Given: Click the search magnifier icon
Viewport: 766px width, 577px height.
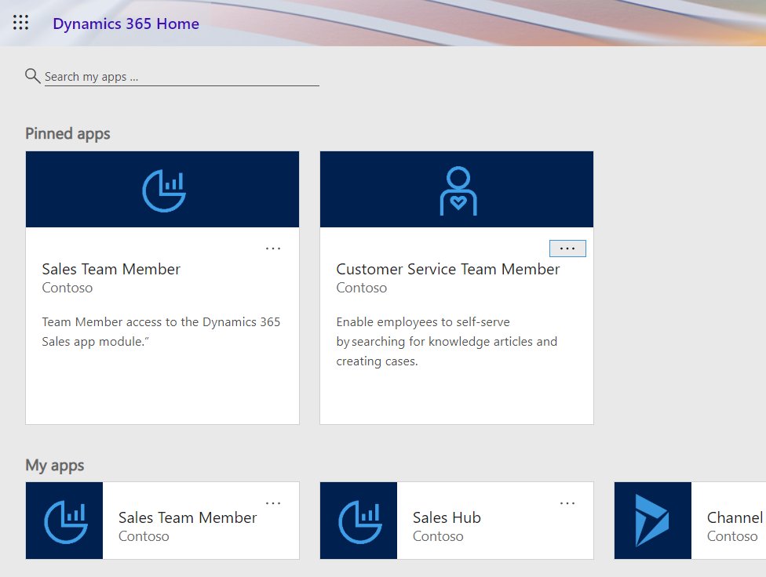Looking at the screenshot, I should tap(32, 76).
